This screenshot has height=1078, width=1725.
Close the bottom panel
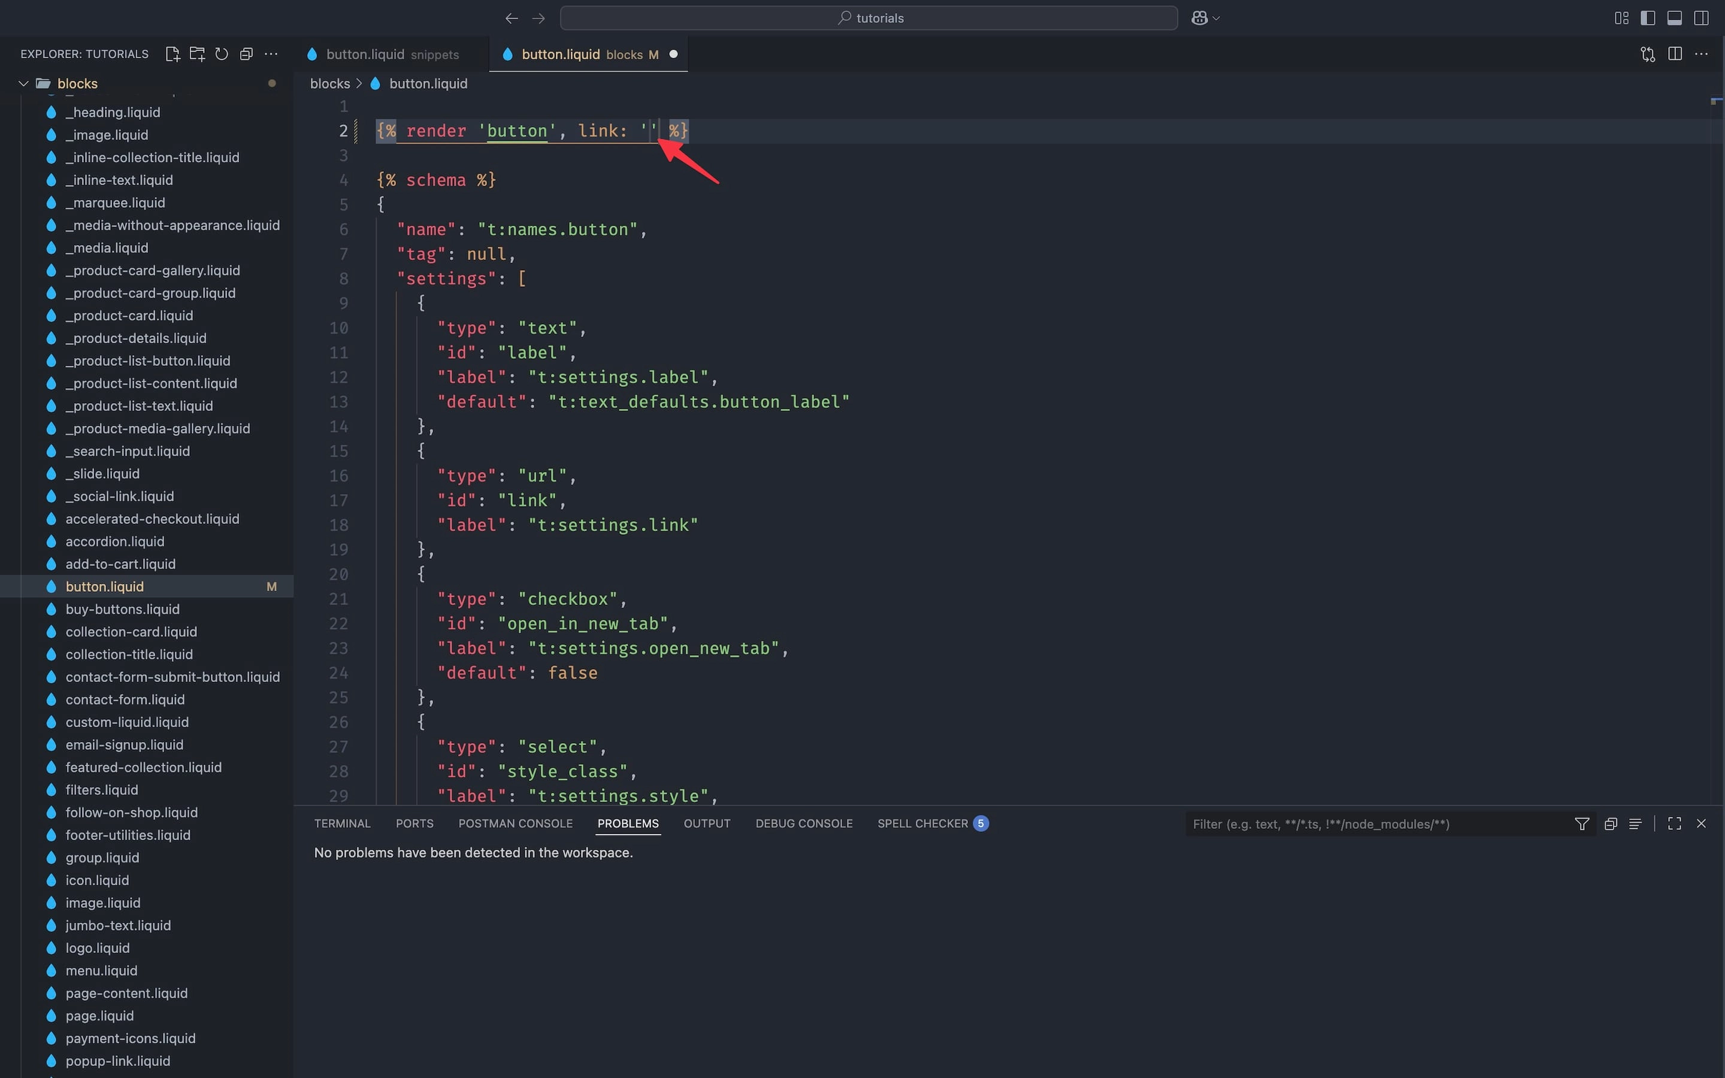click(x=1702, y=824)
